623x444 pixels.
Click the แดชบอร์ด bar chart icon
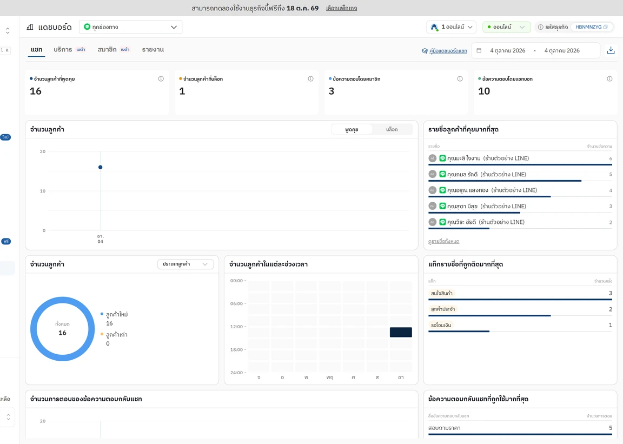point(30,27)
